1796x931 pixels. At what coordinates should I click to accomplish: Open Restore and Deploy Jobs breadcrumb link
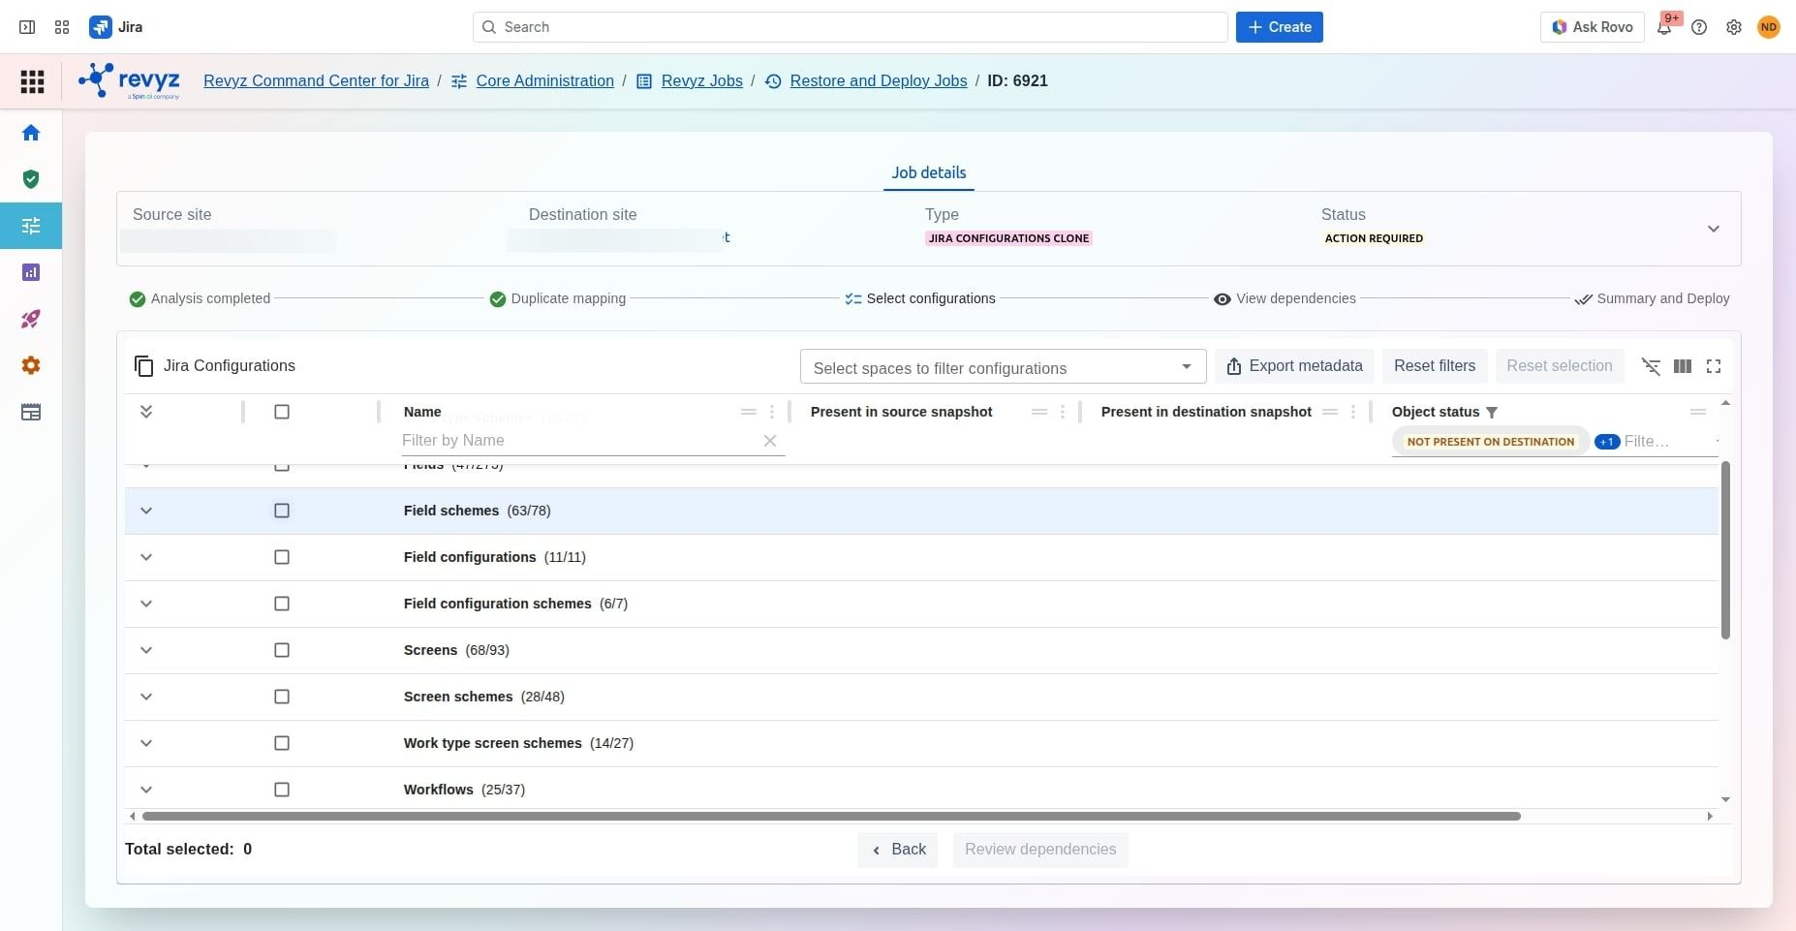(x=879, y=80)
